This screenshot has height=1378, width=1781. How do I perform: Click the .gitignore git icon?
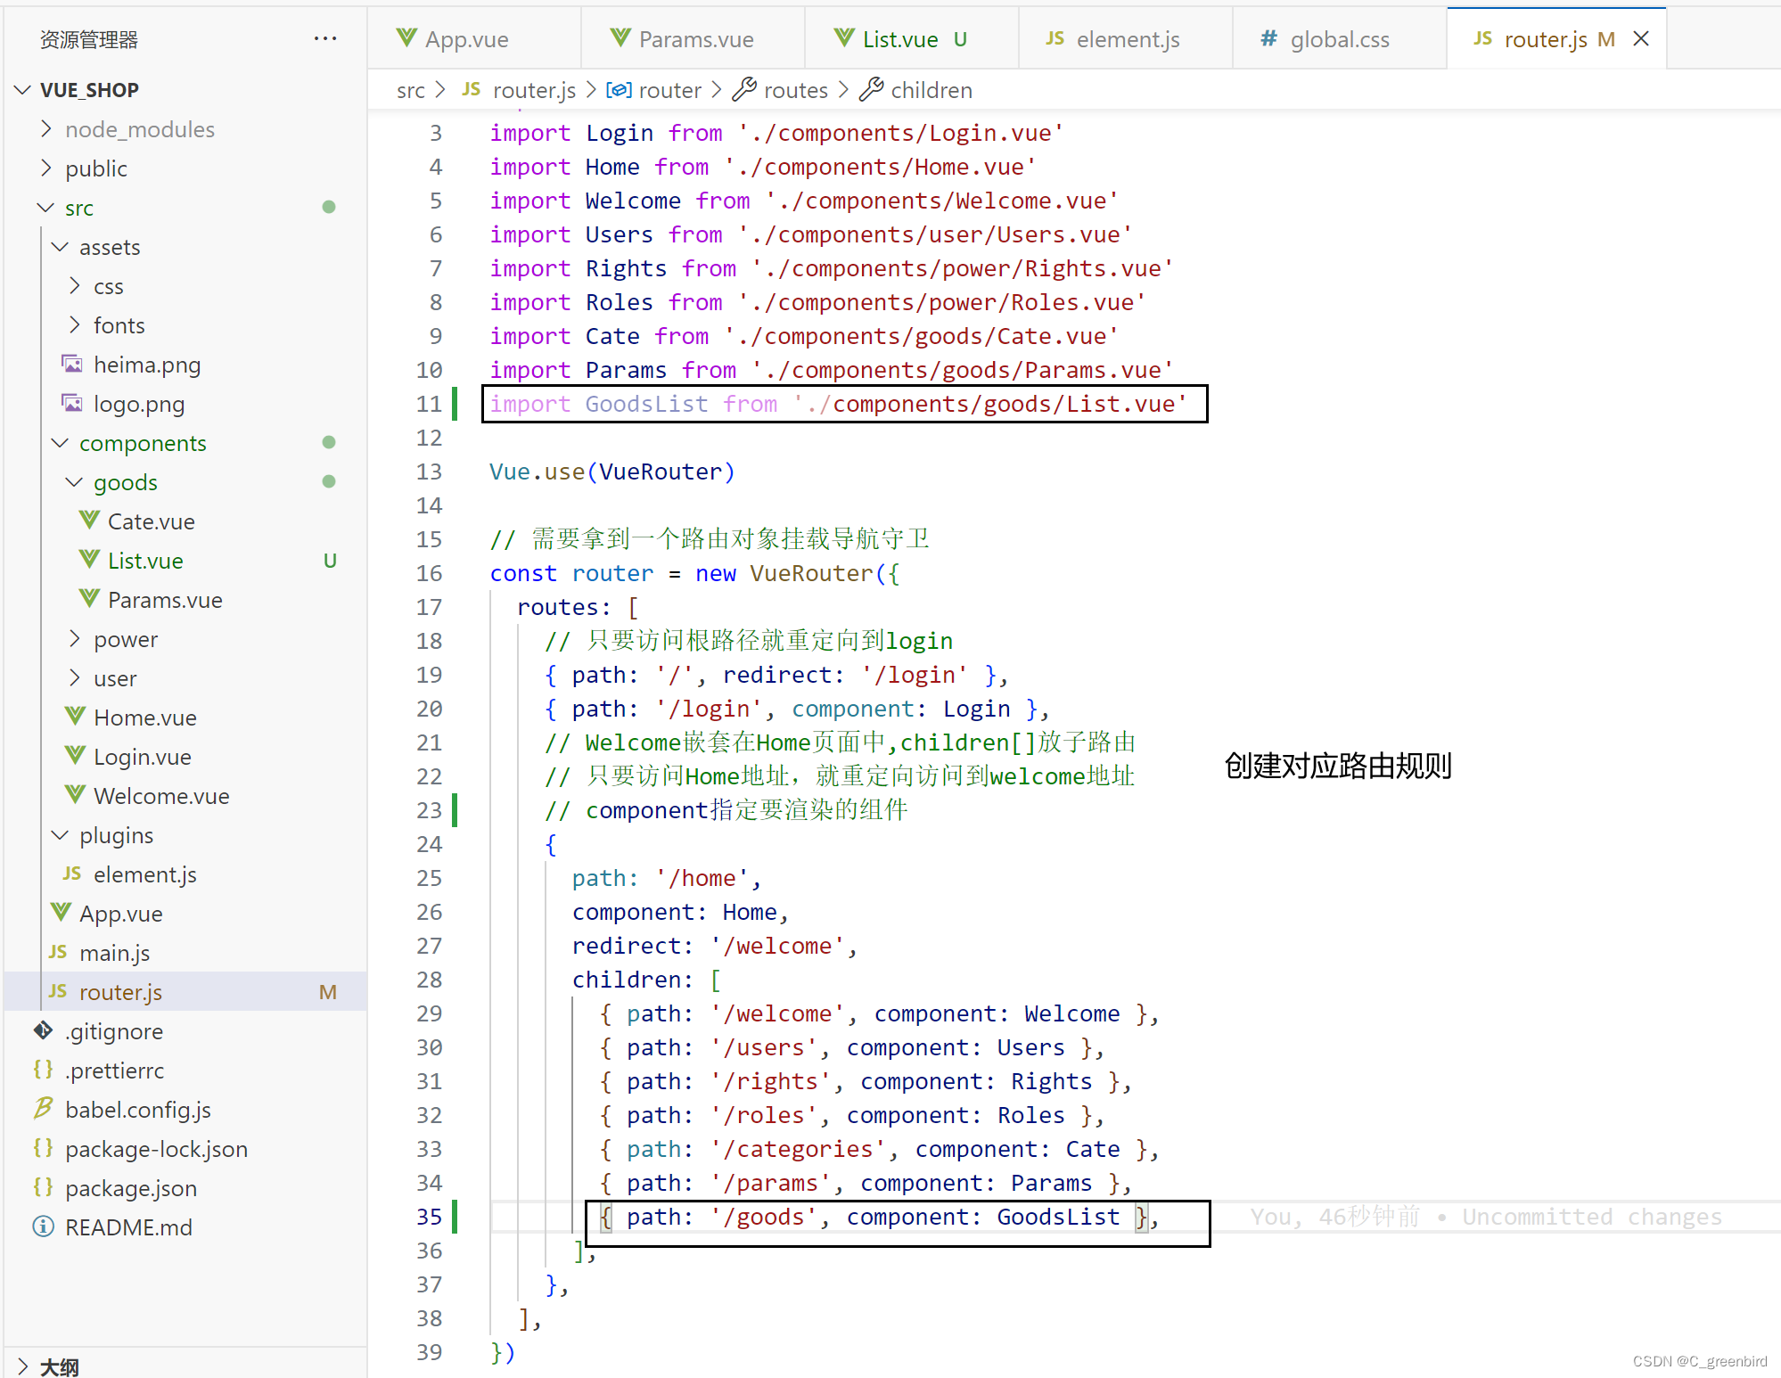coord(44,1030)
